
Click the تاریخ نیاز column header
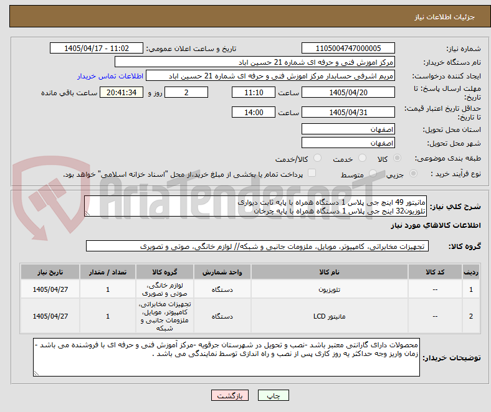(50, 272)
